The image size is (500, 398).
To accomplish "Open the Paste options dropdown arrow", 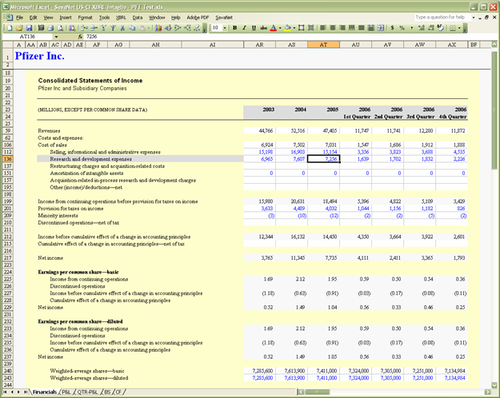I will click(148, 28).
